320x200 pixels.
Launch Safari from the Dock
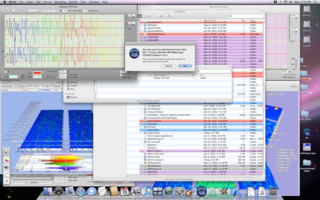click(x=81, y=192)
